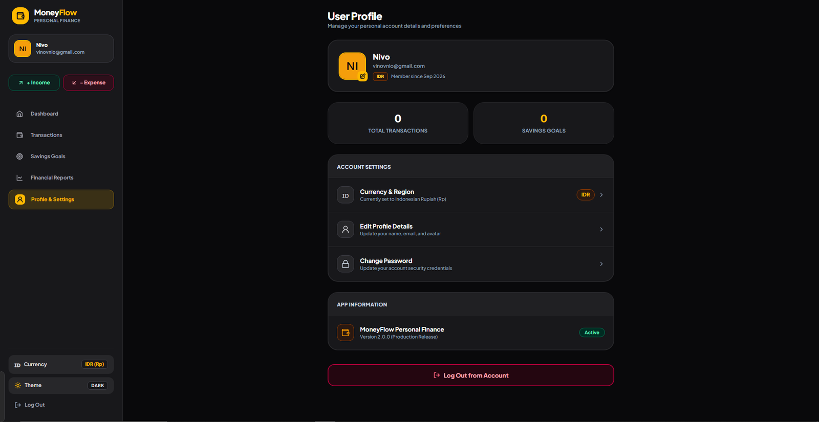Image resolution: width=819 pixels, height=422 pixels.
Task: Open Profile & Settings menu item
Action: [x=61, y=199]
